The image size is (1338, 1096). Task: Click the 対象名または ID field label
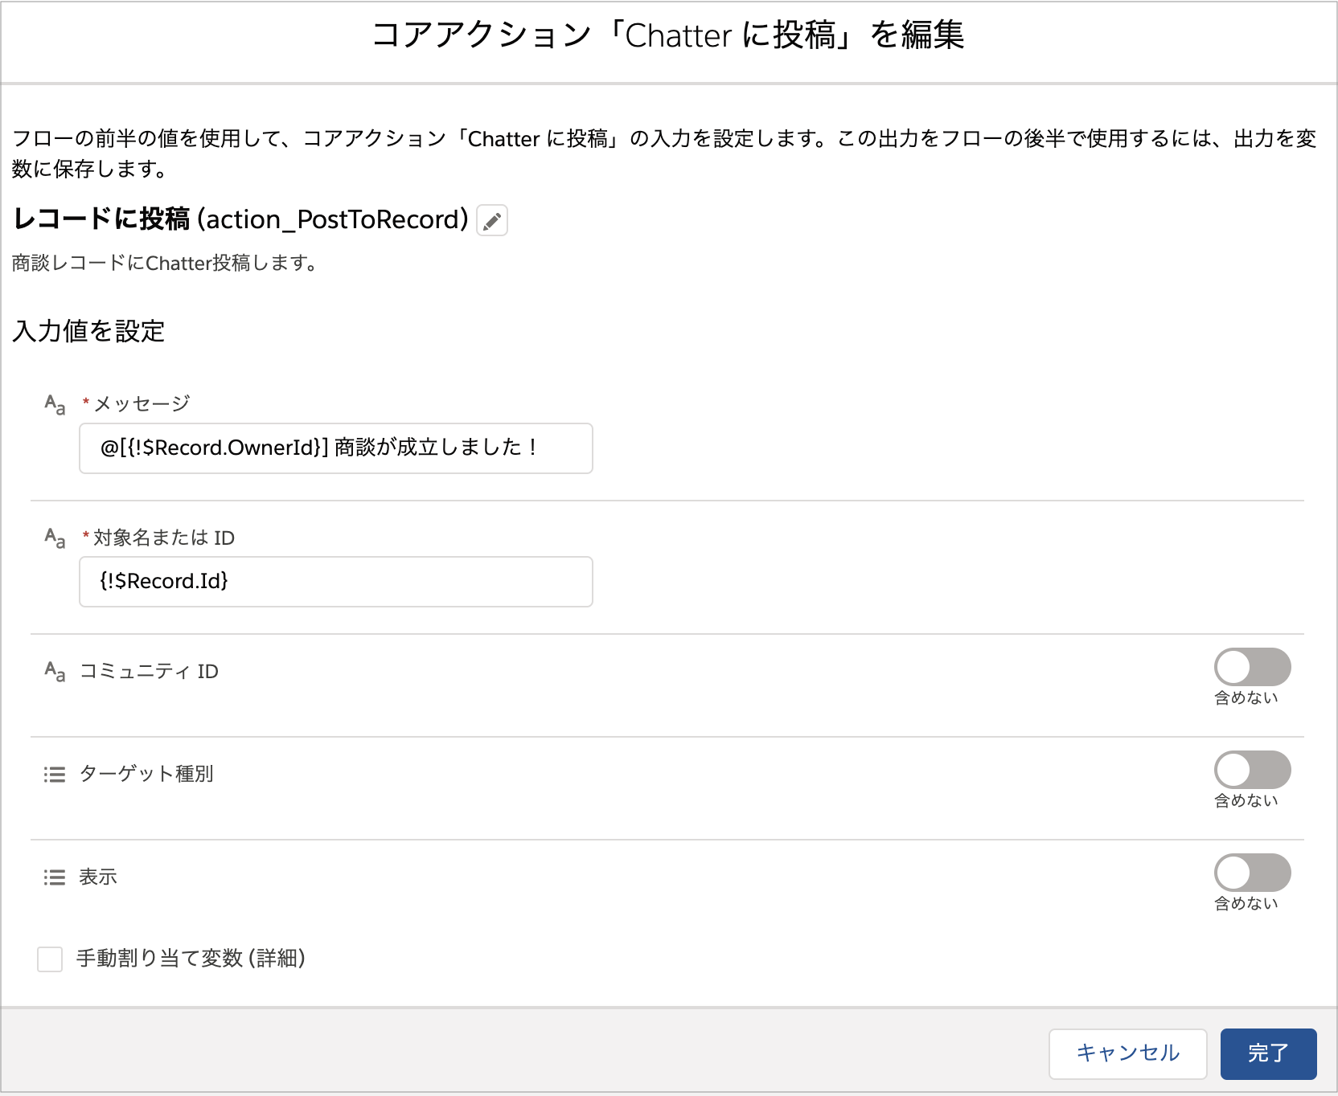point(164,538)
